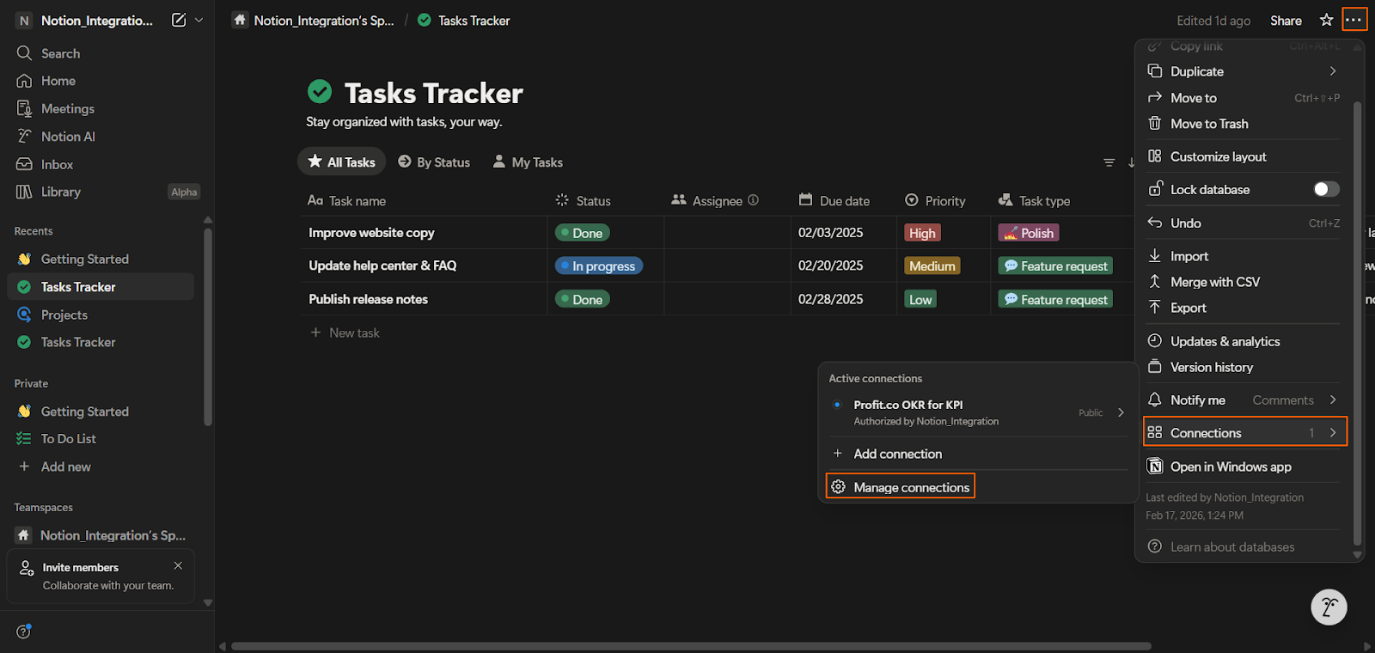Click the Customize layout icon

1155,156
